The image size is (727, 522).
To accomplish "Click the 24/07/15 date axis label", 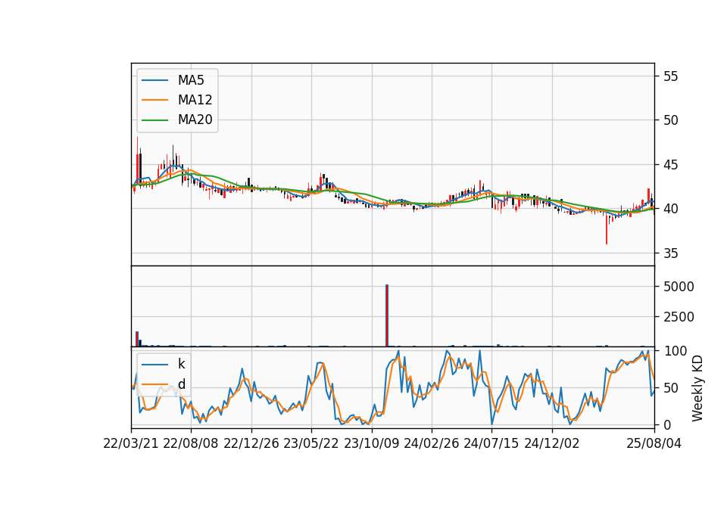I will tap(491, 443).
